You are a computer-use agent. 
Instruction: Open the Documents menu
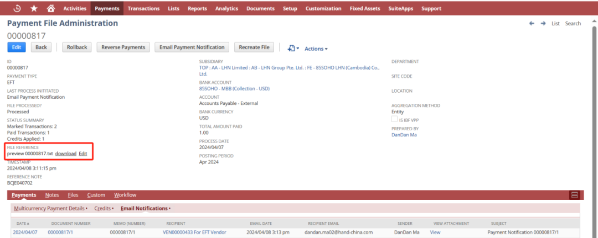pos(260,8)
